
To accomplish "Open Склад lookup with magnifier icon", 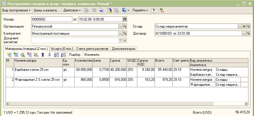I will (x=248, y=26).
